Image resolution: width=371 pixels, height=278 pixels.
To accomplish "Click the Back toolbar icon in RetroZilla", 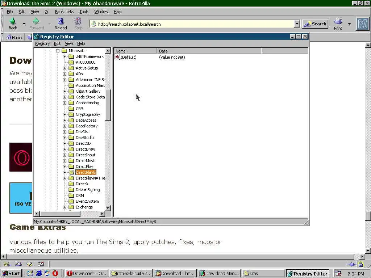I will (13, 21).
